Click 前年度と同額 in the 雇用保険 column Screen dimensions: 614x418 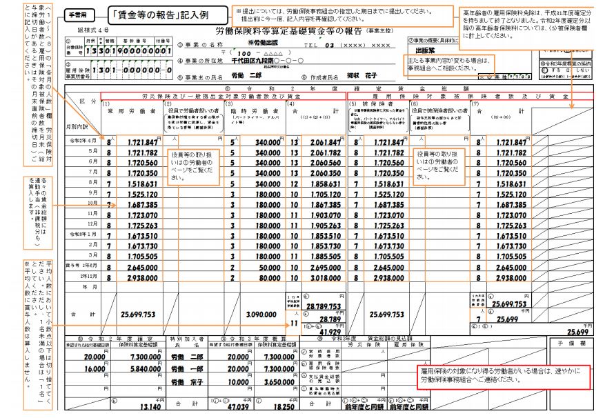[409, 407]
